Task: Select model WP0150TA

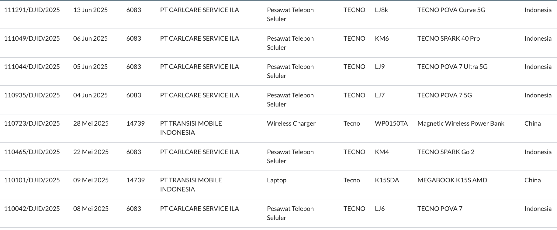Action: click(391, 123)
